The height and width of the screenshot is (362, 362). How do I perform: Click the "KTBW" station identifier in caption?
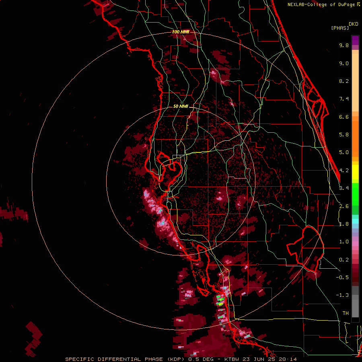(232, 359)
